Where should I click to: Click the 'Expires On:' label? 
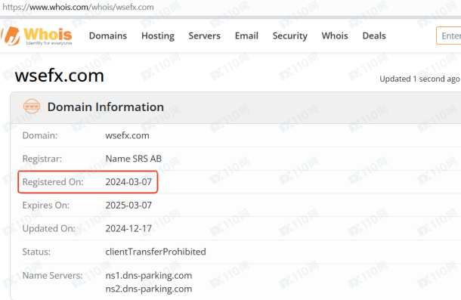[46, 206]
